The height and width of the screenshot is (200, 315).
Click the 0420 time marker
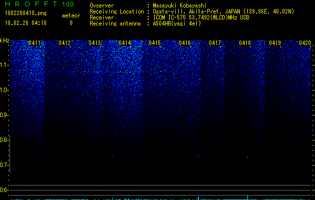pyautogui.click(x=305, y=43)
